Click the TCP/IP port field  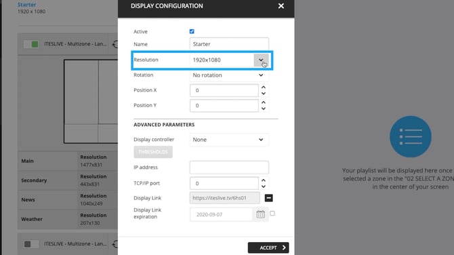coord(224,183)
